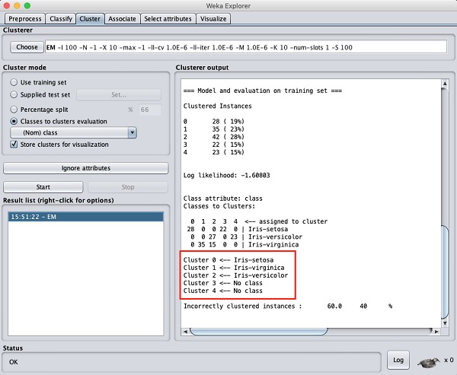
Task: Select the Use training set option
Action: point(14,81)
